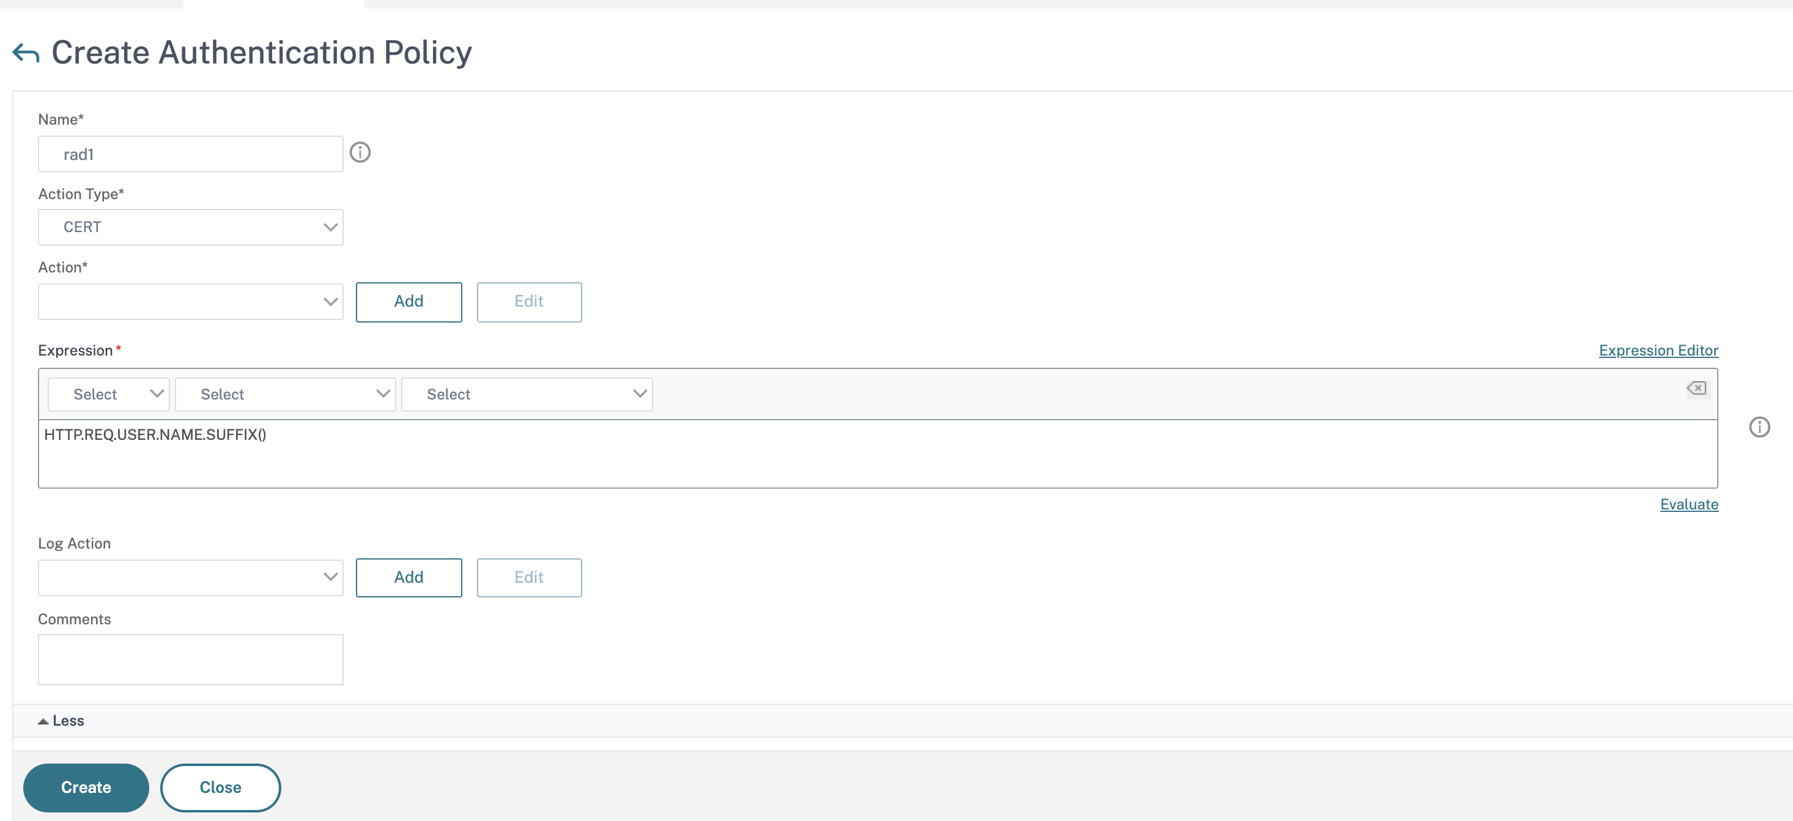The width and height of the screenshot is (1793, 821).
Task: Click the clear/delete icon in Expression builder
Action: [x=1698, y=387]
